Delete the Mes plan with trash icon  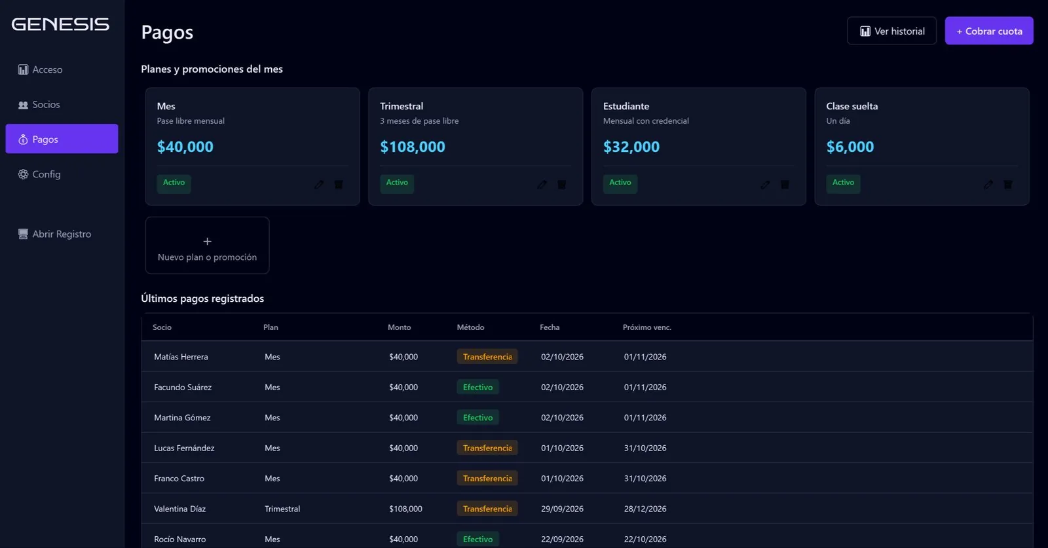tap(339, 185)
